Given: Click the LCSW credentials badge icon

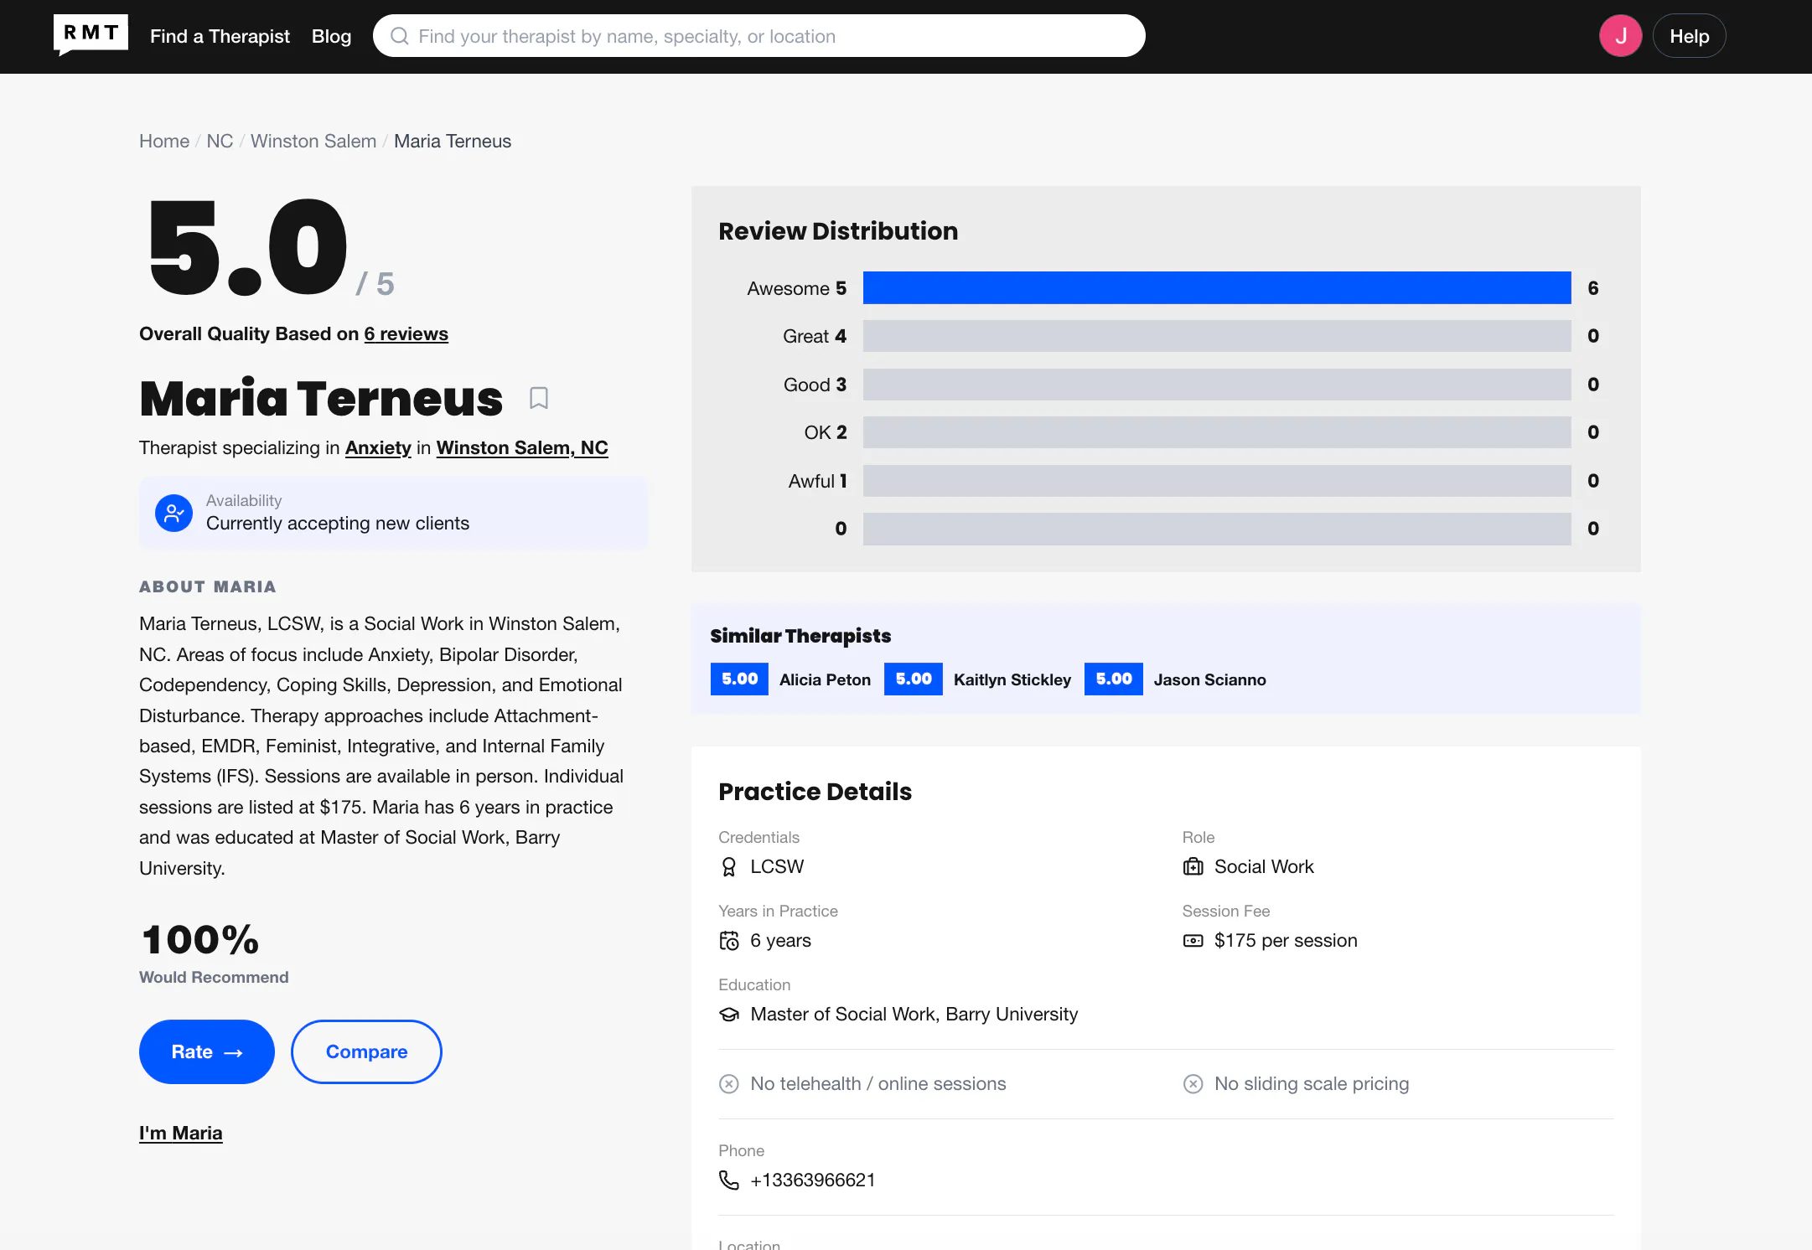Looking at the screenshot, I should coord(729,866).
